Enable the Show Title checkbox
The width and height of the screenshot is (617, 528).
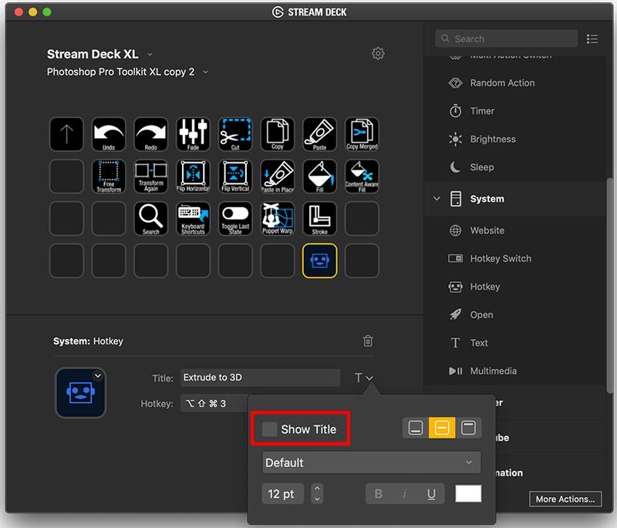pyautogui.click(x=270, y=429)
